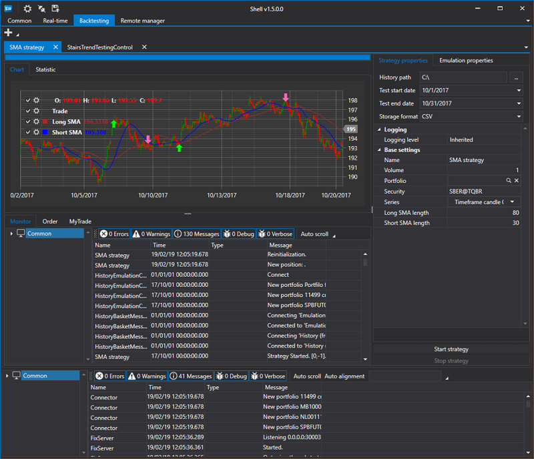Click the History path browse button
The image size is (534, 459).
pyautogui.click(x=517, y=78)
